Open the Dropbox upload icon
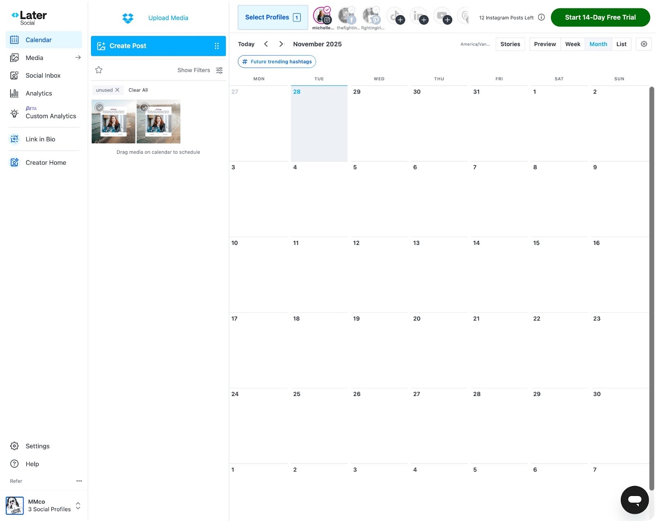656x521 pixels. 128,18
